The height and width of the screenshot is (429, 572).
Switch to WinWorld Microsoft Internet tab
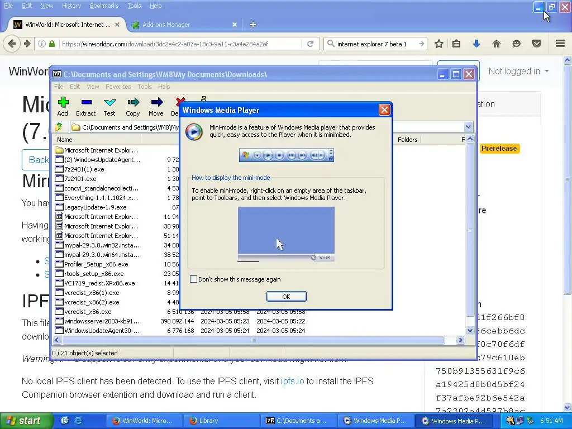pos(66,25)
